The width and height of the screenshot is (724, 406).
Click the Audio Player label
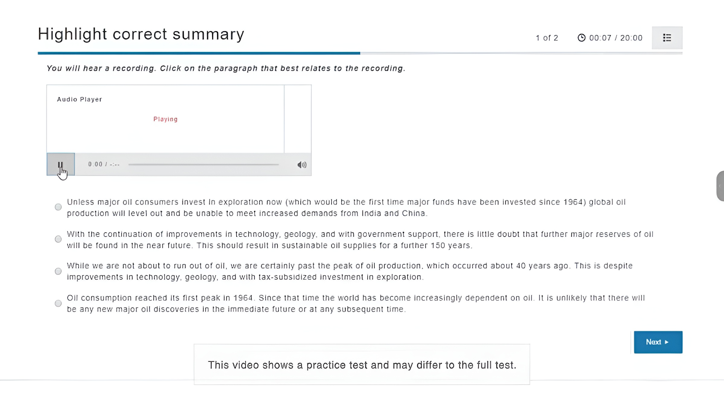80,99
